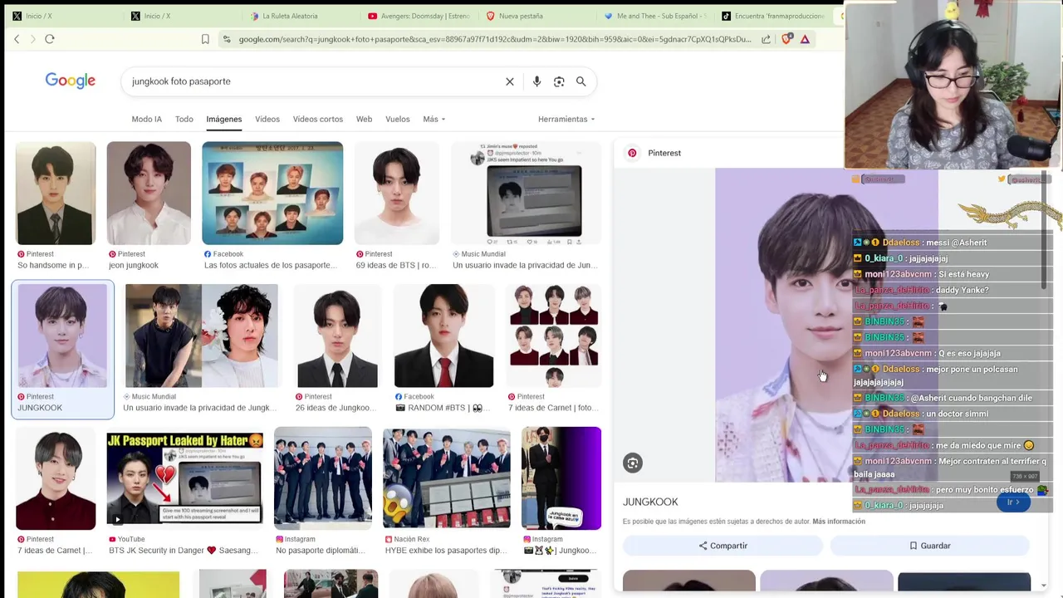Viewport: 1063px width, 598px height.
Task: Open the 69 ideas de BTS thumbnail
Action: pos(397,194)
